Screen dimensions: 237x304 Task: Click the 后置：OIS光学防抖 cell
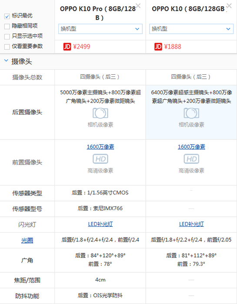pyautogui.click(x=100, y=295)
